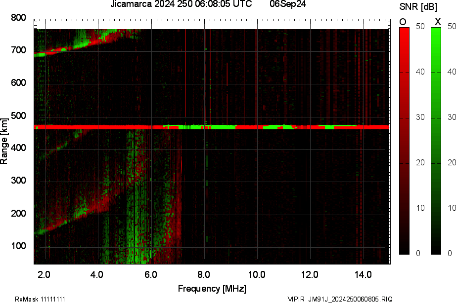
Task: Click the 6.0 frequency tick label
Action: 151,274
